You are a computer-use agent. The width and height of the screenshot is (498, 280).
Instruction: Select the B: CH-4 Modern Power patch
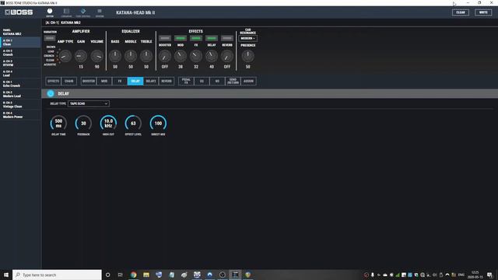pos(20,115)
